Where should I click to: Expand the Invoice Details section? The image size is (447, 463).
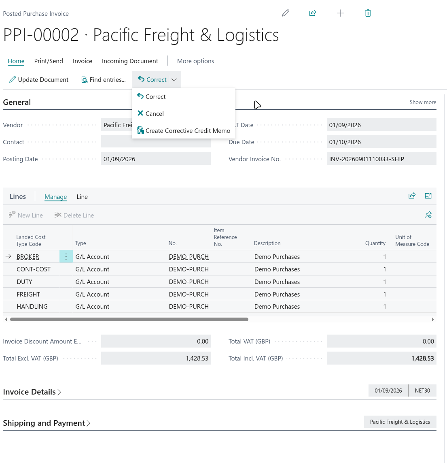[x=32, y=392]
